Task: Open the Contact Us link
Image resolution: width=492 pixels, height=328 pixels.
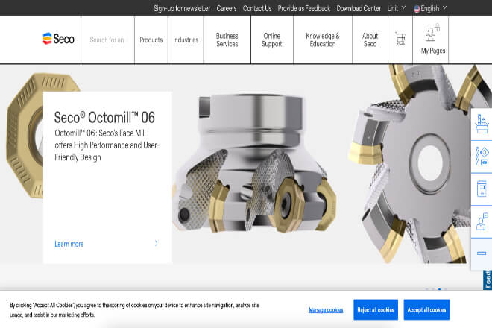Action: tap(257, 8)
